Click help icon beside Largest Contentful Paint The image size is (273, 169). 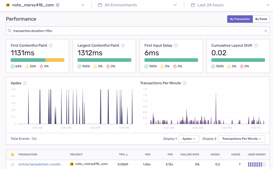[x=123, y=46]
